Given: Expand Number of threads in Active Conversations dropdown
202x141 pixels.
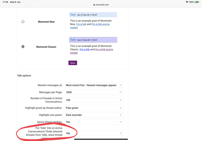Looking at the screenshot, I should pyautogui.click(x=94, y=100).
